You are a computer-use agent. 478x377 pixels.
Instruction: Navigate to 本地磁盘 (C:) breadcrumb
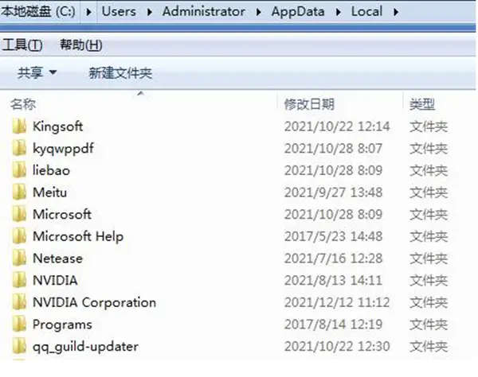(37, 12)
